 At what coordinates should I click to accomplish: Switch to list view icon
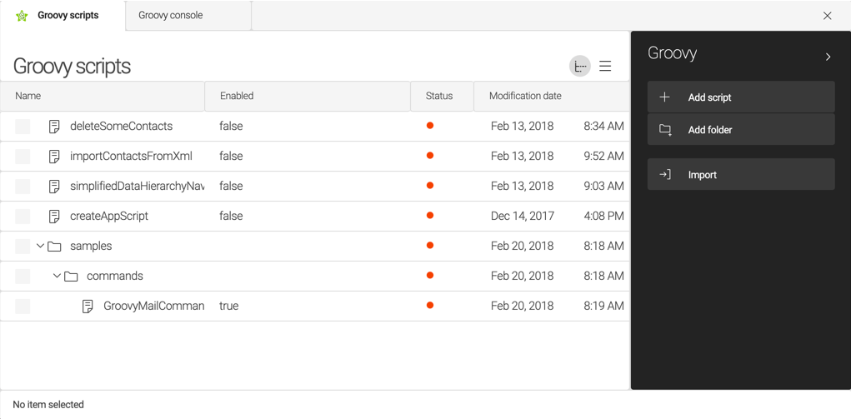[x=605, y=66]
